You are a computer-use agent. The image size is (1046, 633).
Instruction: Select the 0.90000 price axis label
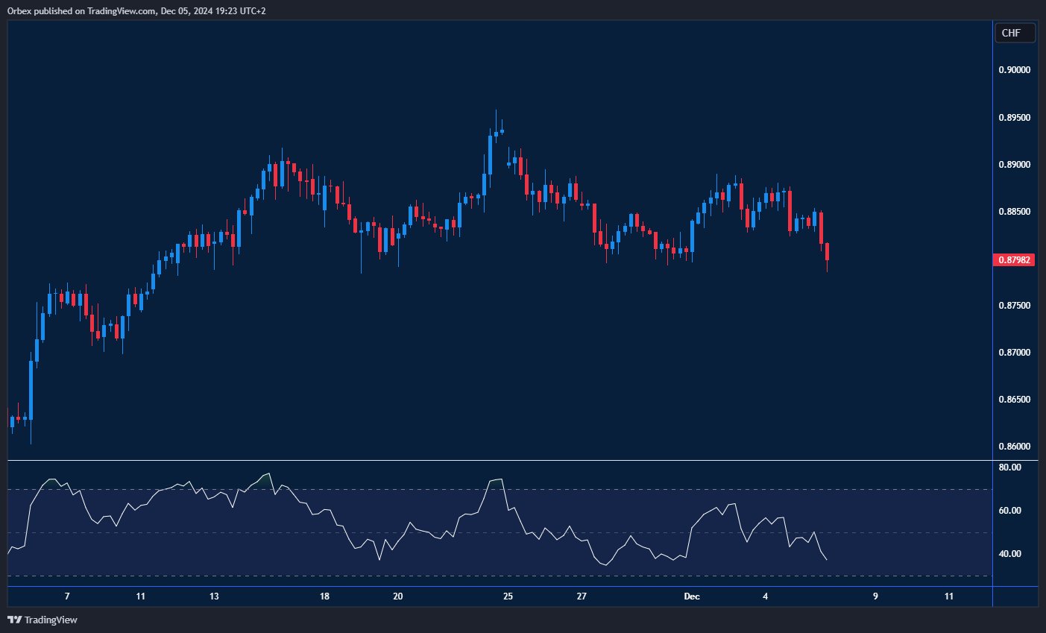1014,70
